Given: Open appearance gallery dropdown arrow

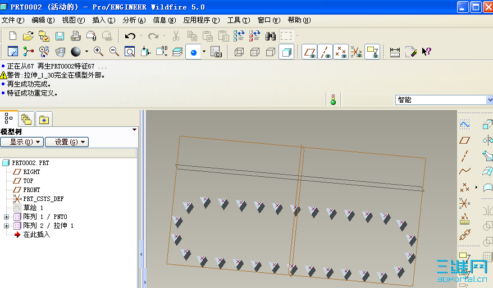Looking at the screenshot, I should (86, 52).
